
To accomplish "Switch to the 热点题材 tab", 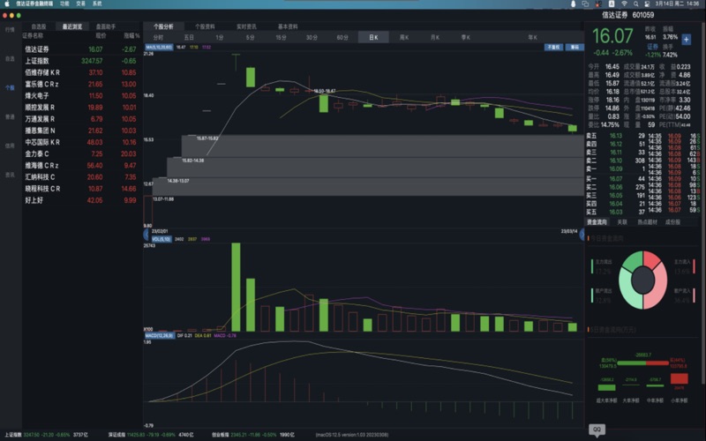I will 648,222.
